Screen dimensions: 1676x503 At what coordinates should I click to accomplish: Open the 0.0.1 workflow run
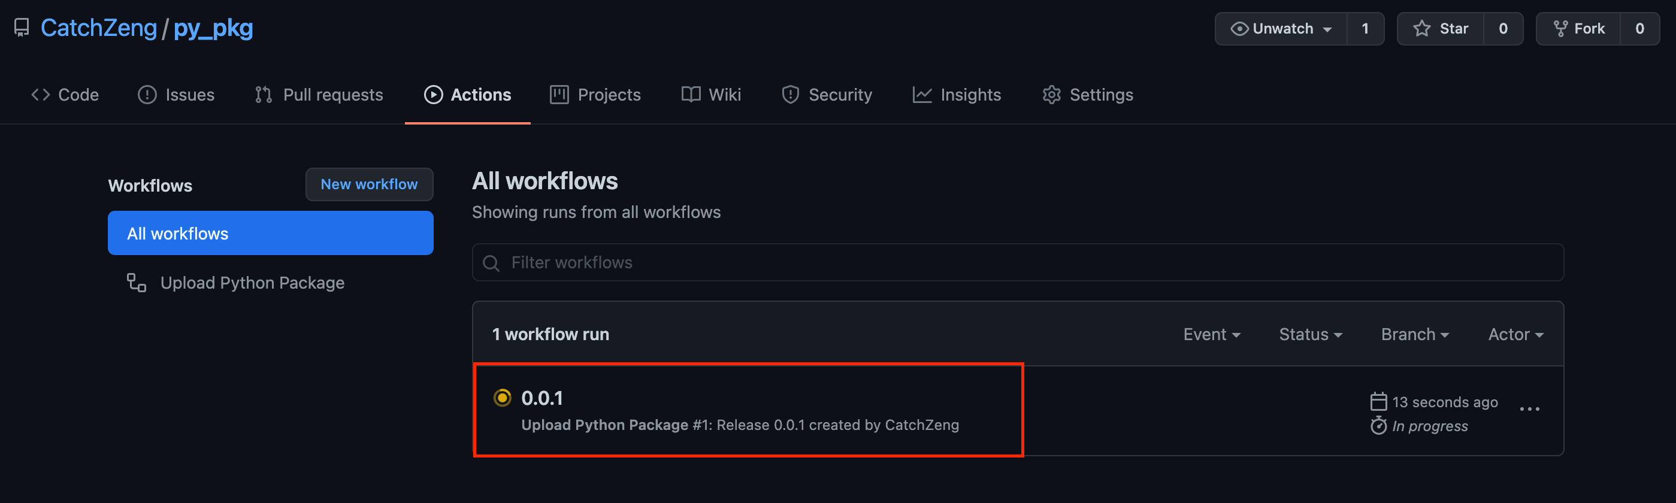tap(542, 398)
